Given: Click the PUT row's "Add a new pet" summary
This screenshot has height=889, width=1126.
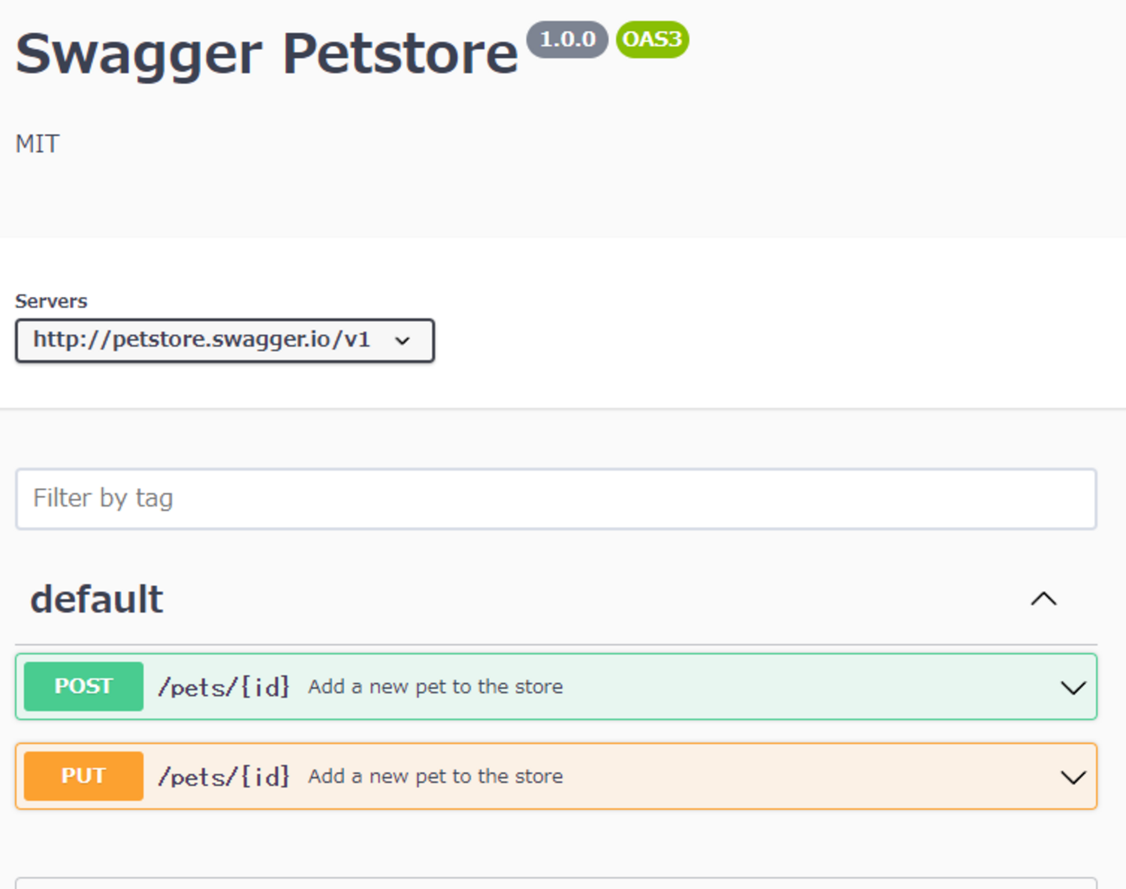Looking at the screenshot, I should [436, 776].
